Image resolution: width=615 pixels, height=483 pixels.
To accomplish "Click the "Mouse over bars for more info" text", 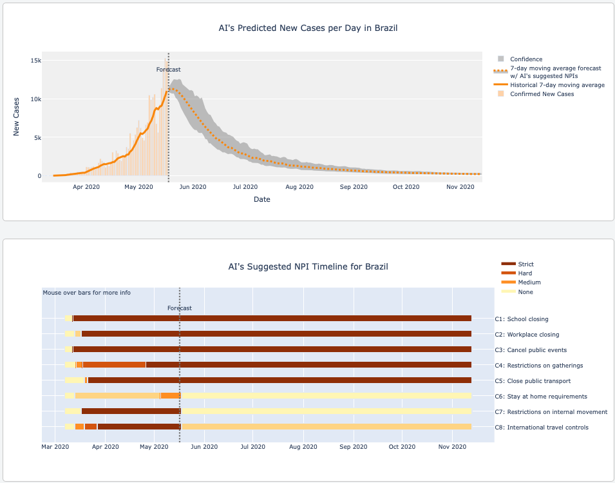I will point(87,293).
